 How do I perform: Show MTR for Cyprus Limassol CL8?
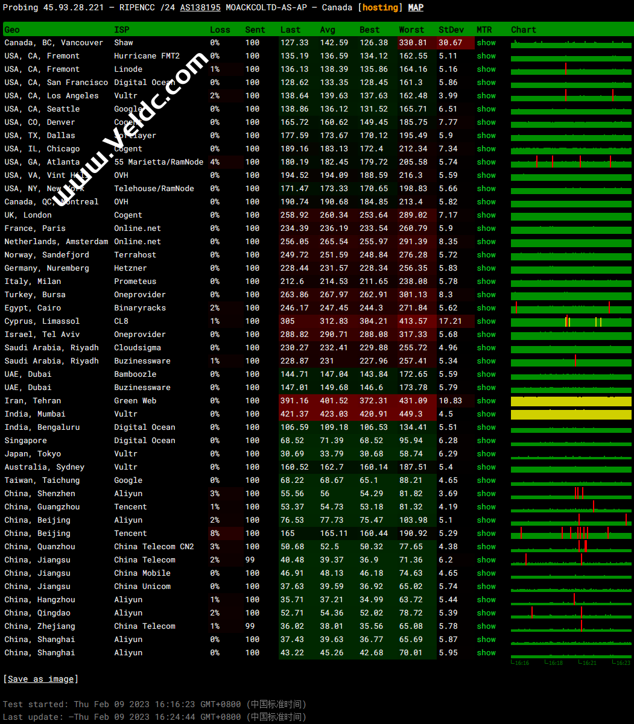pyautogui.click(x=486, y=321)
